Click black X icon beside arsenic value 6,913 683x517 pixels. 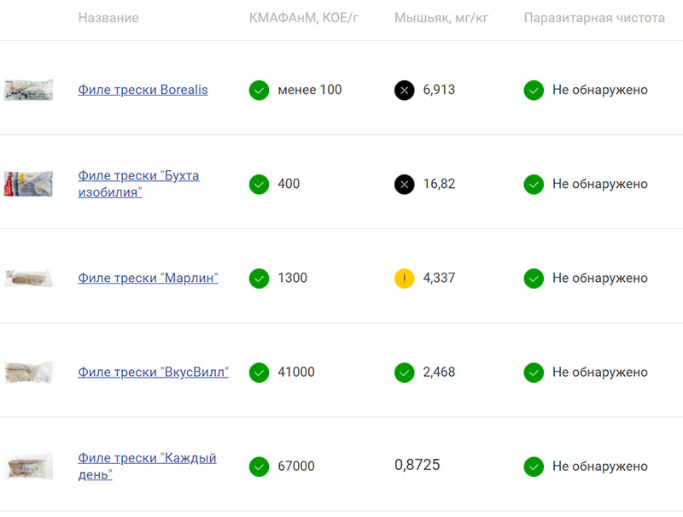405,90
